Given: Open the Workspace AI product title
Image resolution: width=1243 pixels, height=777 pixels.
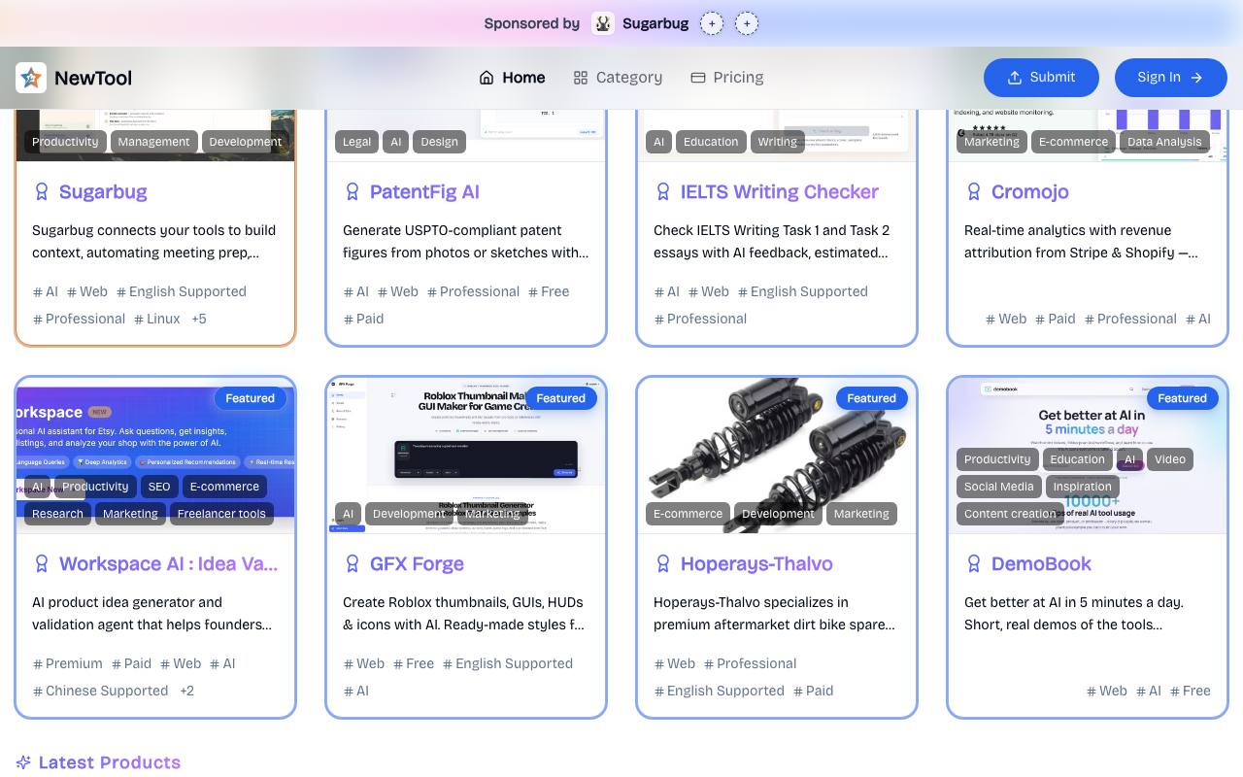Looking at the screenshot, I should [x=168, y=564].
